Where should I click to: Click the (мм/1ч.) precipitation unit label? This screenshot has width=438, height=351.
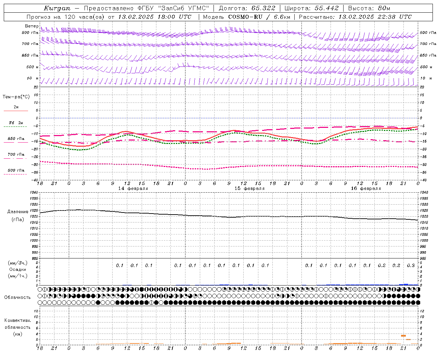[18, 276]
